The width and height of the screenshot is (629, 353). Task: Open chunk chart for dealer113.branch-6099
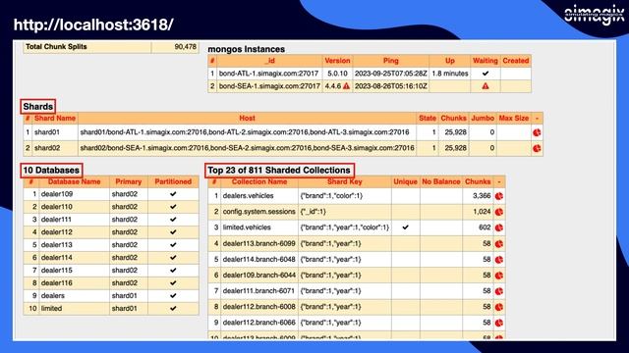[x=499, y=244]
